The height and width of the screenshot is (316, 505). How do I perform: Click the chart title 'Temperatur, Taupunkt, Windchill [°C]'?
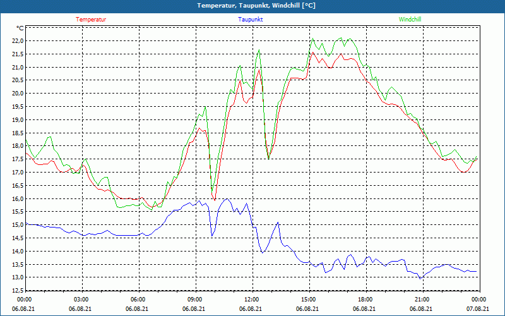click(x=256, y=6)
